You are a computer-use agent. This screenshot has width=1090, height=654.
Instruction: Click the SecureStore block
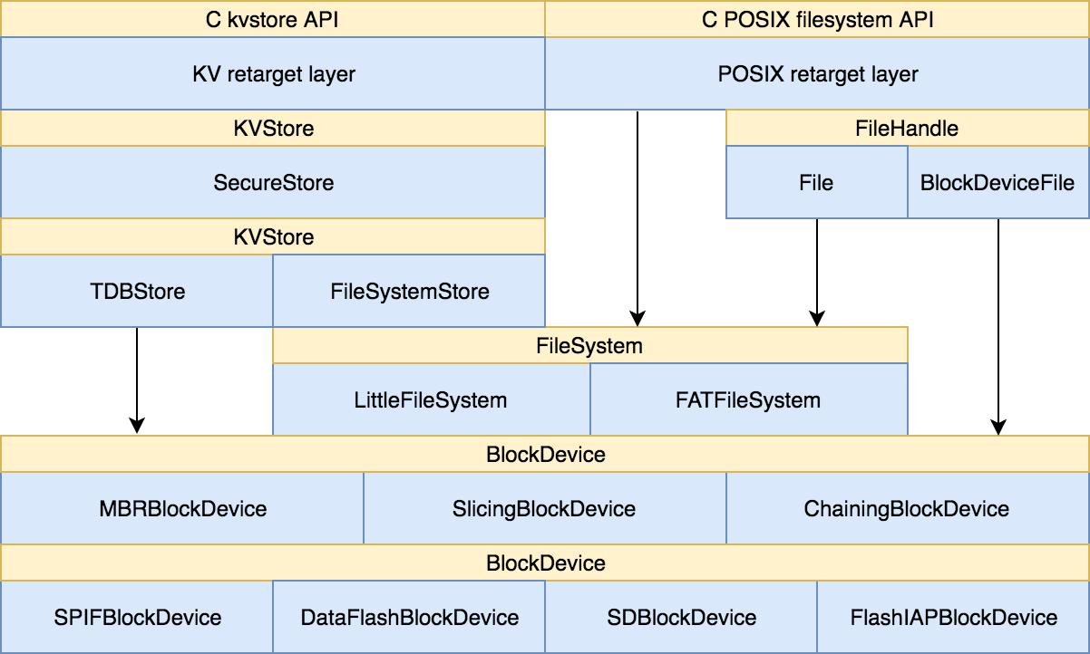point(272,182)
